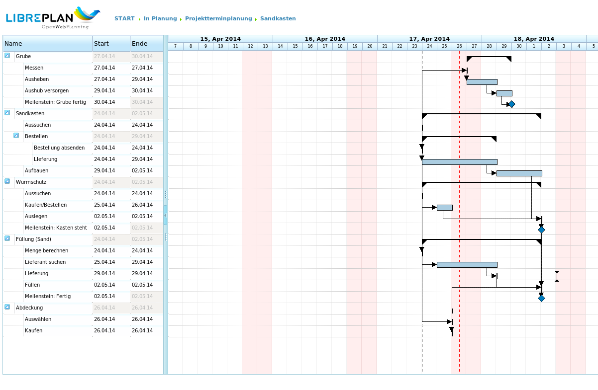Go to In Planung breadcrumb
Image resolution: width=598 pixels, height=390 pixels.
(x=160, y=19)
